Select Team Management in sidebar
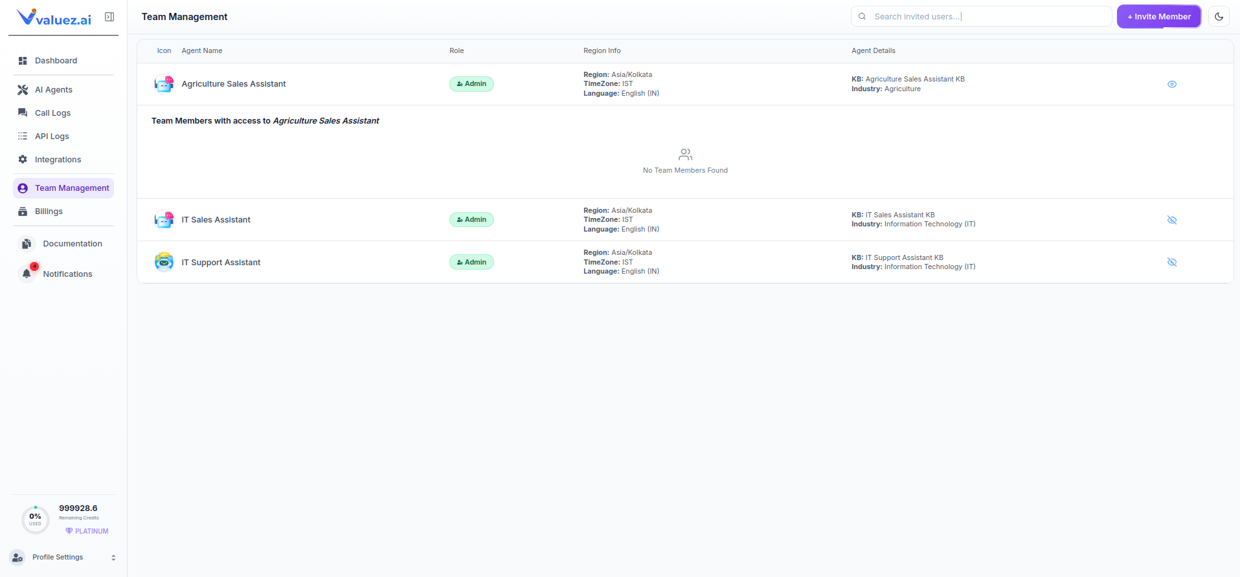The width and height of the screenshot is (1240, 577). 63,188
